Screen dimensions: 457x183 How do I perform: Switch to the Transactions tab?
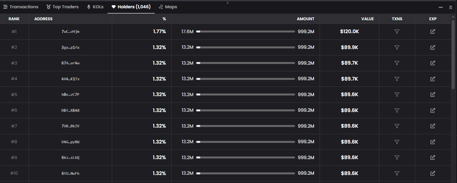[x=21, y=7]
